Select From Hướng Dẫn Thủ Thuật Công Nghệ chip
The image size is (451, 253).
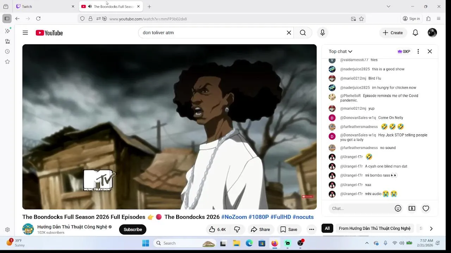click(375, 228)
